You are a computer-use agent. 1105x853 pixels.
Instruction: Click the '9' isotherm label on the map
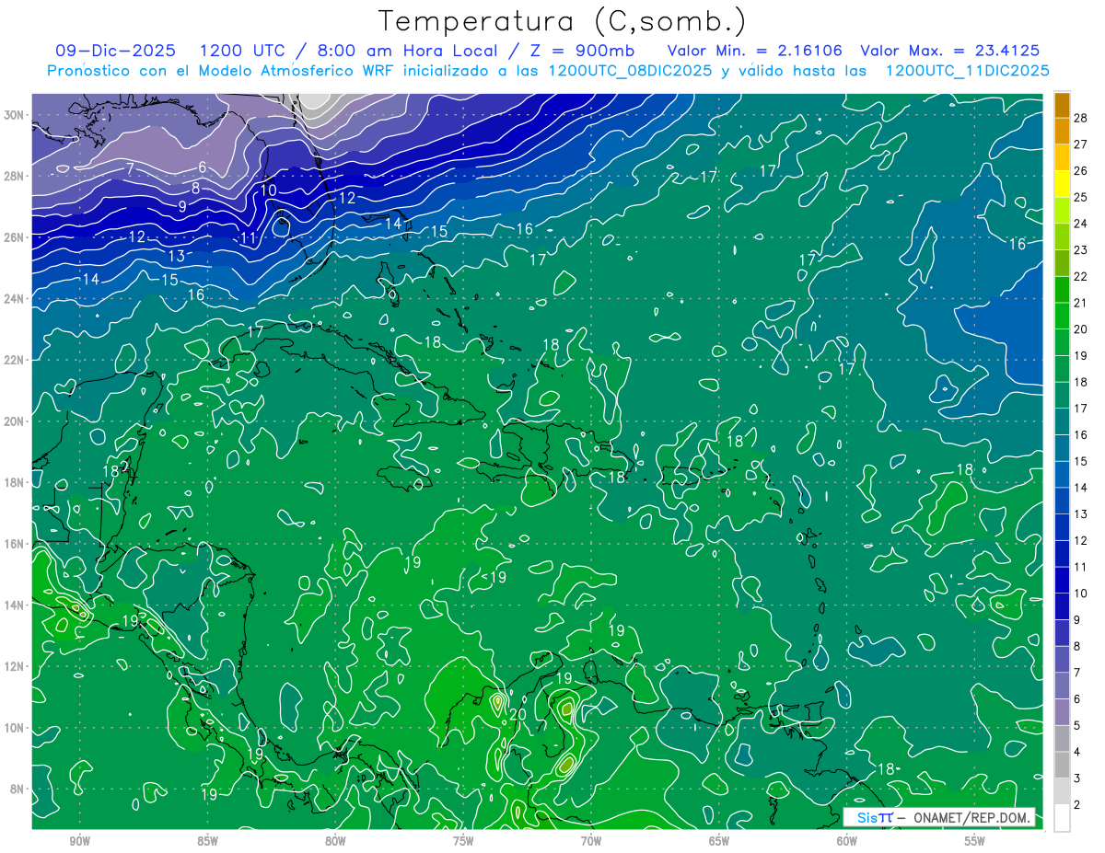pos(182,207)
